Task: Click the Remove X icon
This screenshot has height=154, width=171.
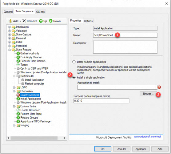Action: click(24, 21)
